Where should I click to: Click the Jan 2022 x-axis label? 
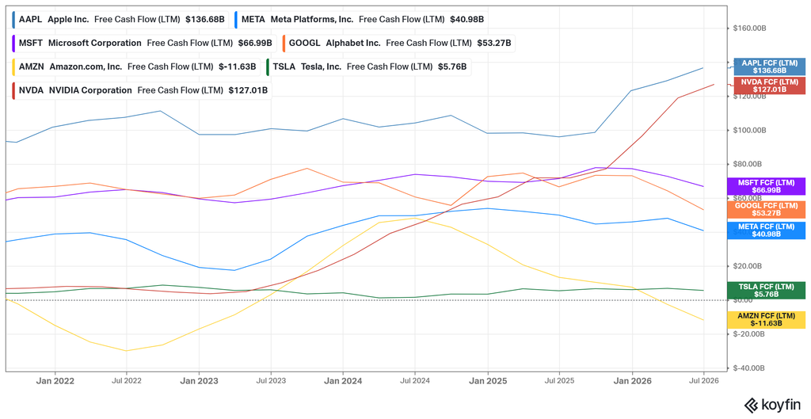tap(55, 381)
